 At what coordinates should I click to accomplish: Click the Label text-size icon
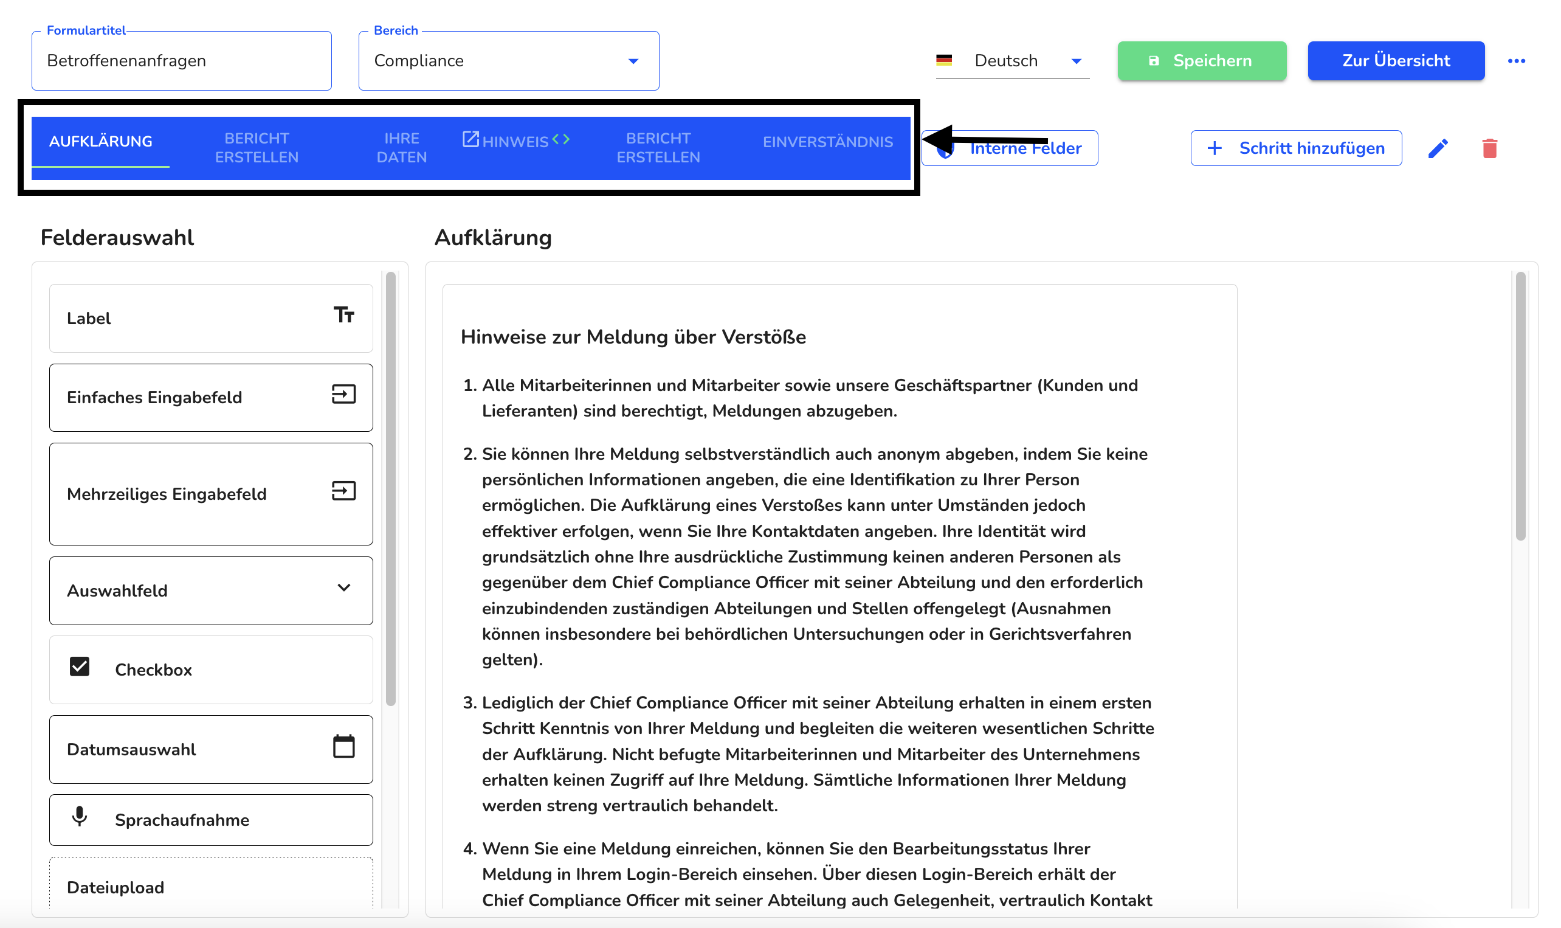click(x=343, y=314)
